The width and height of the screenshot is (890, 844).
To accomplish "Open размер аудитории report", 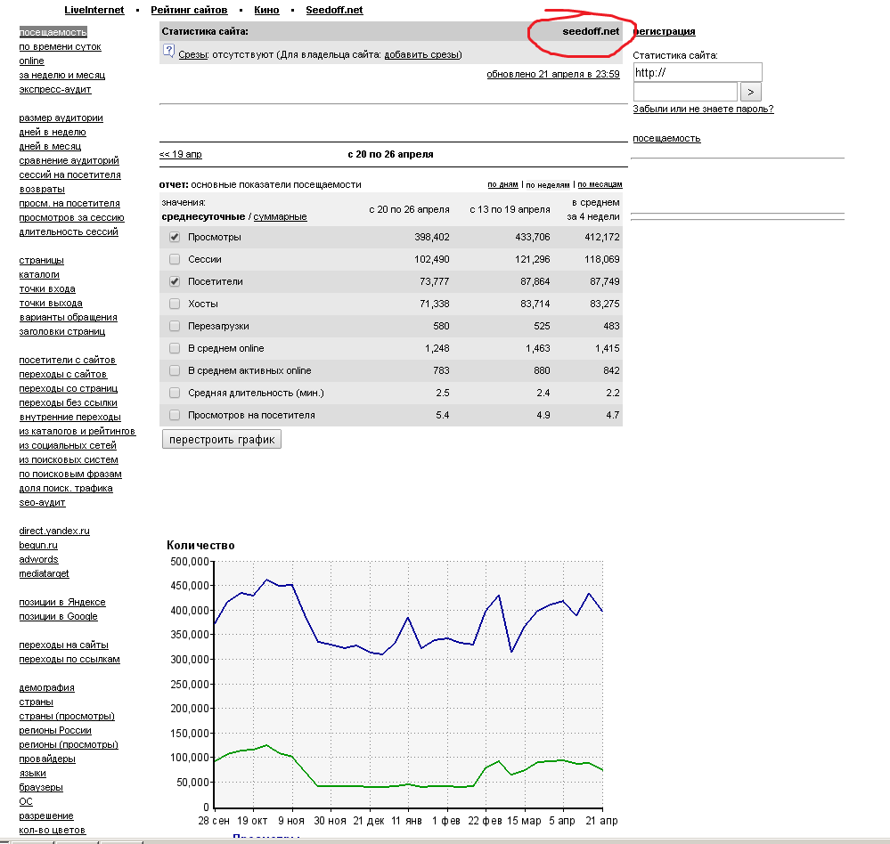I will coord(61,118).
